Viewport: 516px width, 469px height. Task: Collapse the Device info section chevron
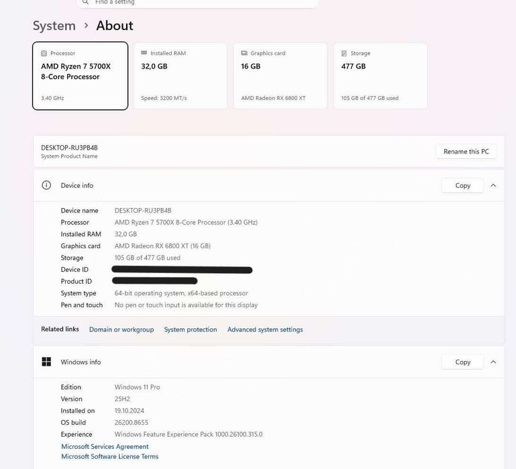coord(493,186)
